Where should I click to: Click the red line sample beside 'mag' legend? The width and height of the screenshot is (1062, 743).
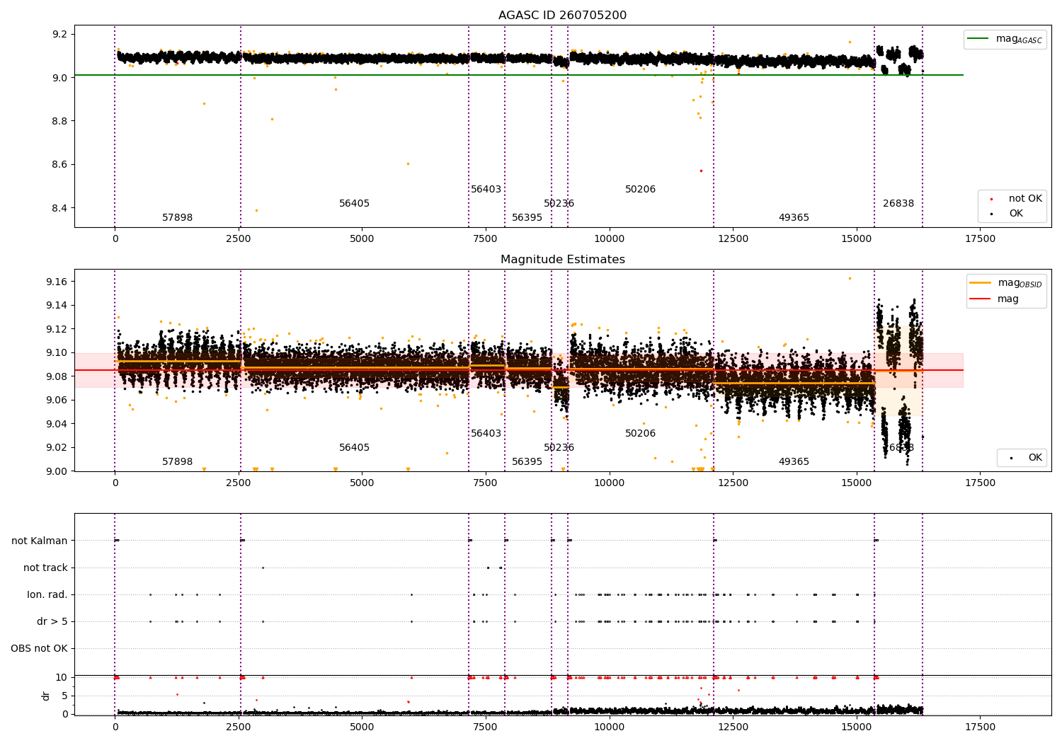pos(980,299)
